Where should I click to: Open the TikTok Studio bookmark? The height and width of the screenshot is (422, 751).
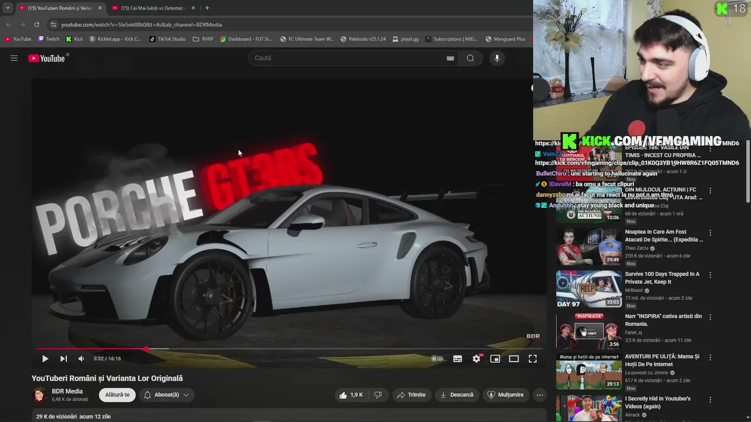[x=168, y=39]
